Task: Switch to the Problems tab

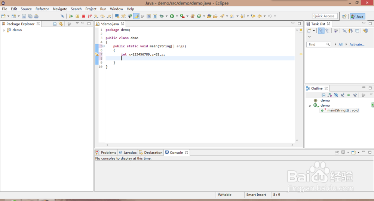Action: [106, 153]
